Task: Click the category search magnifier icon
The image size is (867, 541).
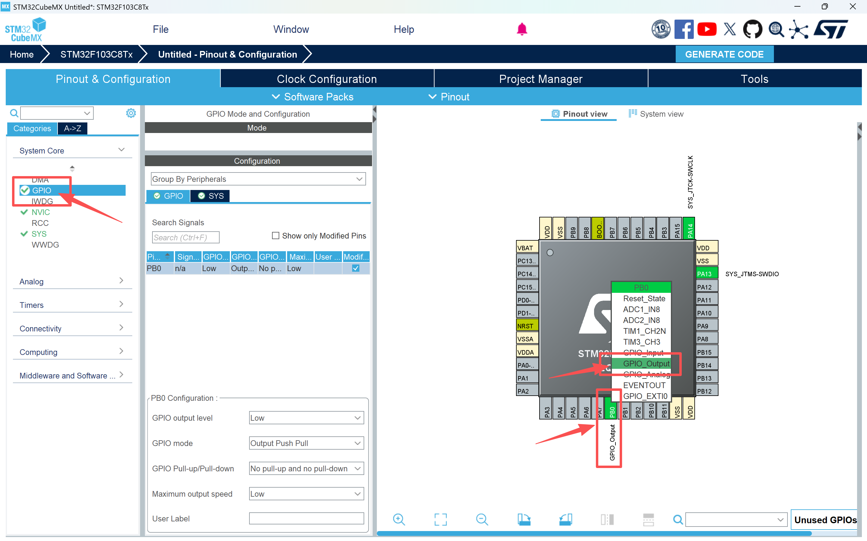Action: coord(14,113)
